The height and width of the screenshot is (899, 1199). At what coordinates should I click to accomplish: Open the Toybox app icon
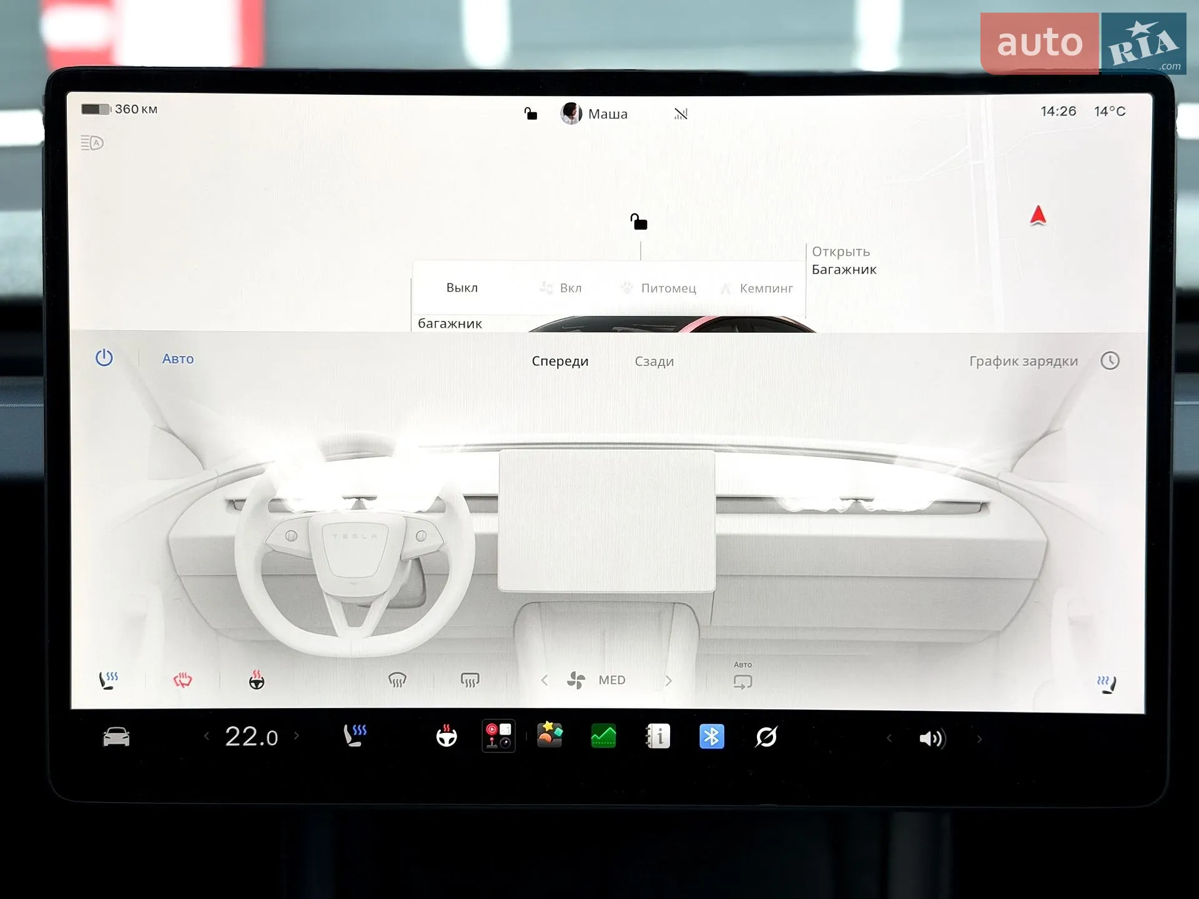click(550, 735)
